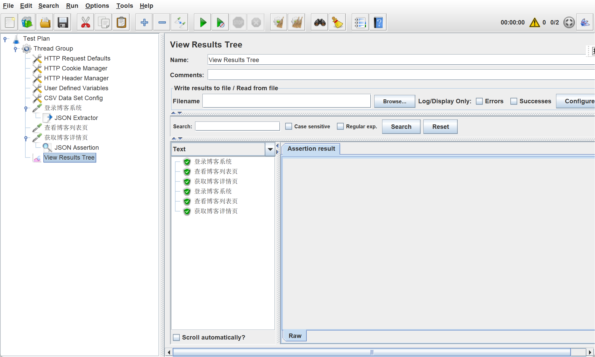Screen dimensions: 595x357
Task: Tick the Case sensitive checkbox
Action: (x=288, y=126)
